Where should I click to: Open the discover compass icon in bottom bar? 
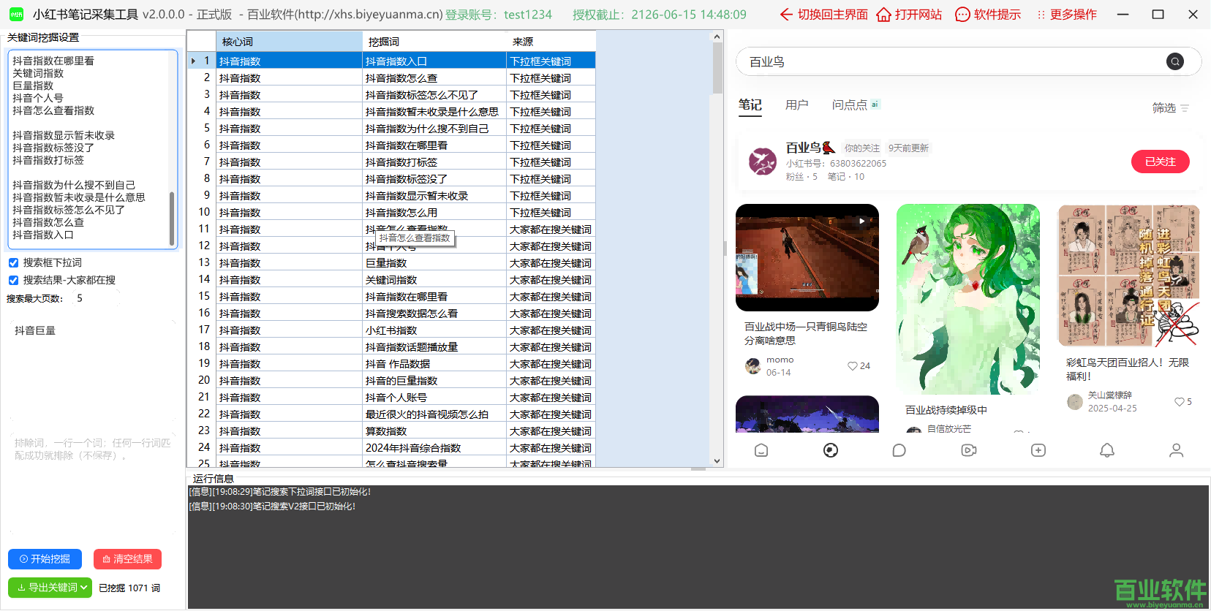[x=831, y=450]
